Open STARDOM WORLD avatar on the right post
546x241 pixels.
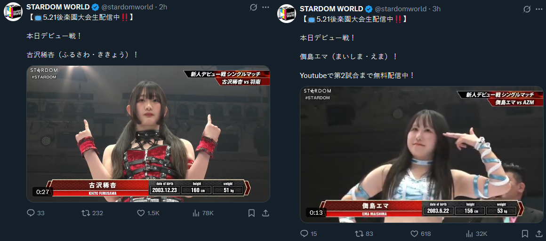tap(286, 14)
